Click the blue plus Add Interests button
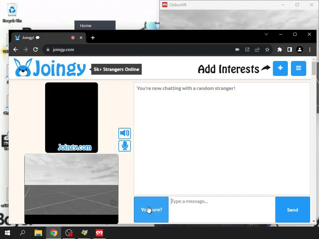 [280, 68]
